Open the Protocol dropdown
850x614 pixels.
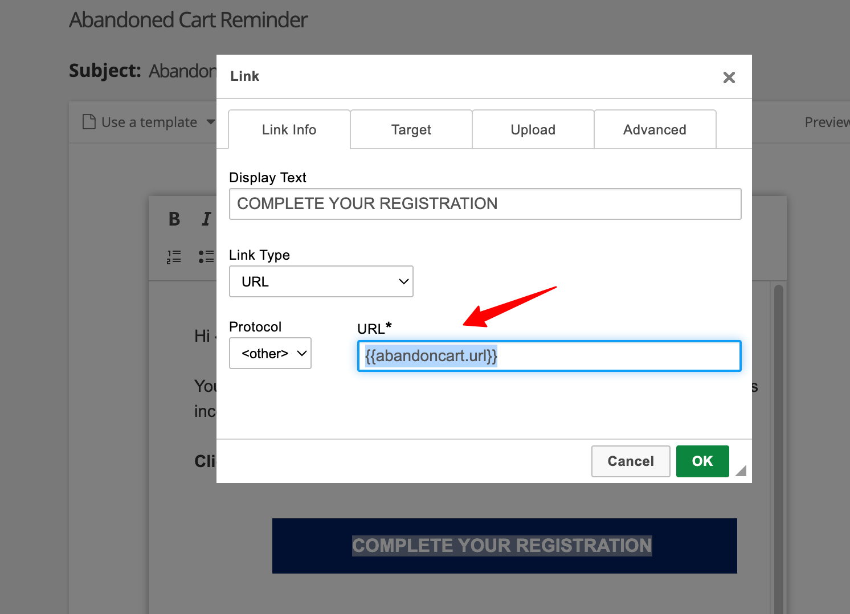[270, 353]
